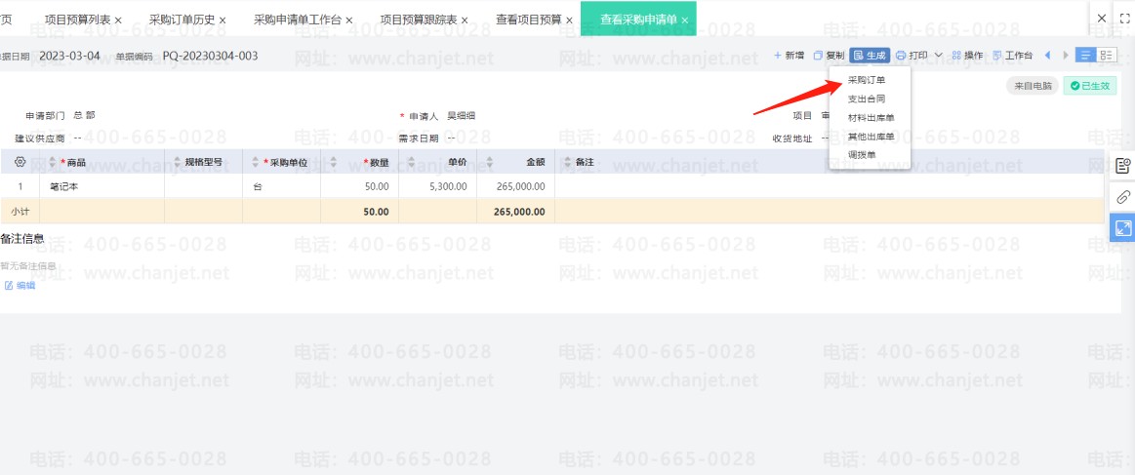Sort by 备注 column arrows
The image size is (1135, 475).
tap(568, 162)
